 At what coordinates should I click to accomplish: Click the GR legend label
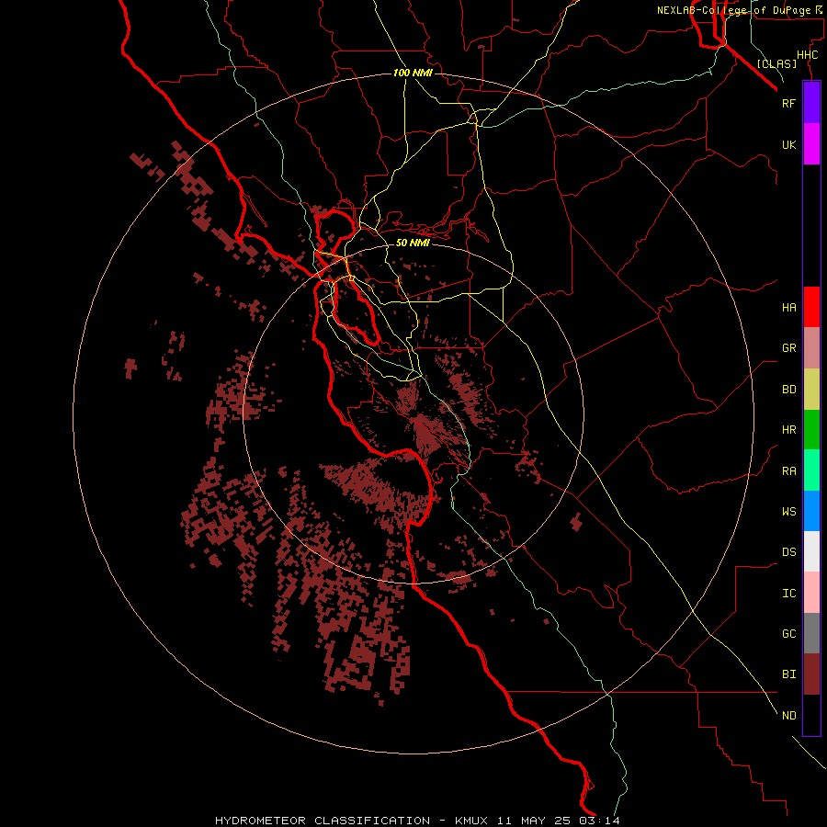pyautogui.click(x=788, y=348)
